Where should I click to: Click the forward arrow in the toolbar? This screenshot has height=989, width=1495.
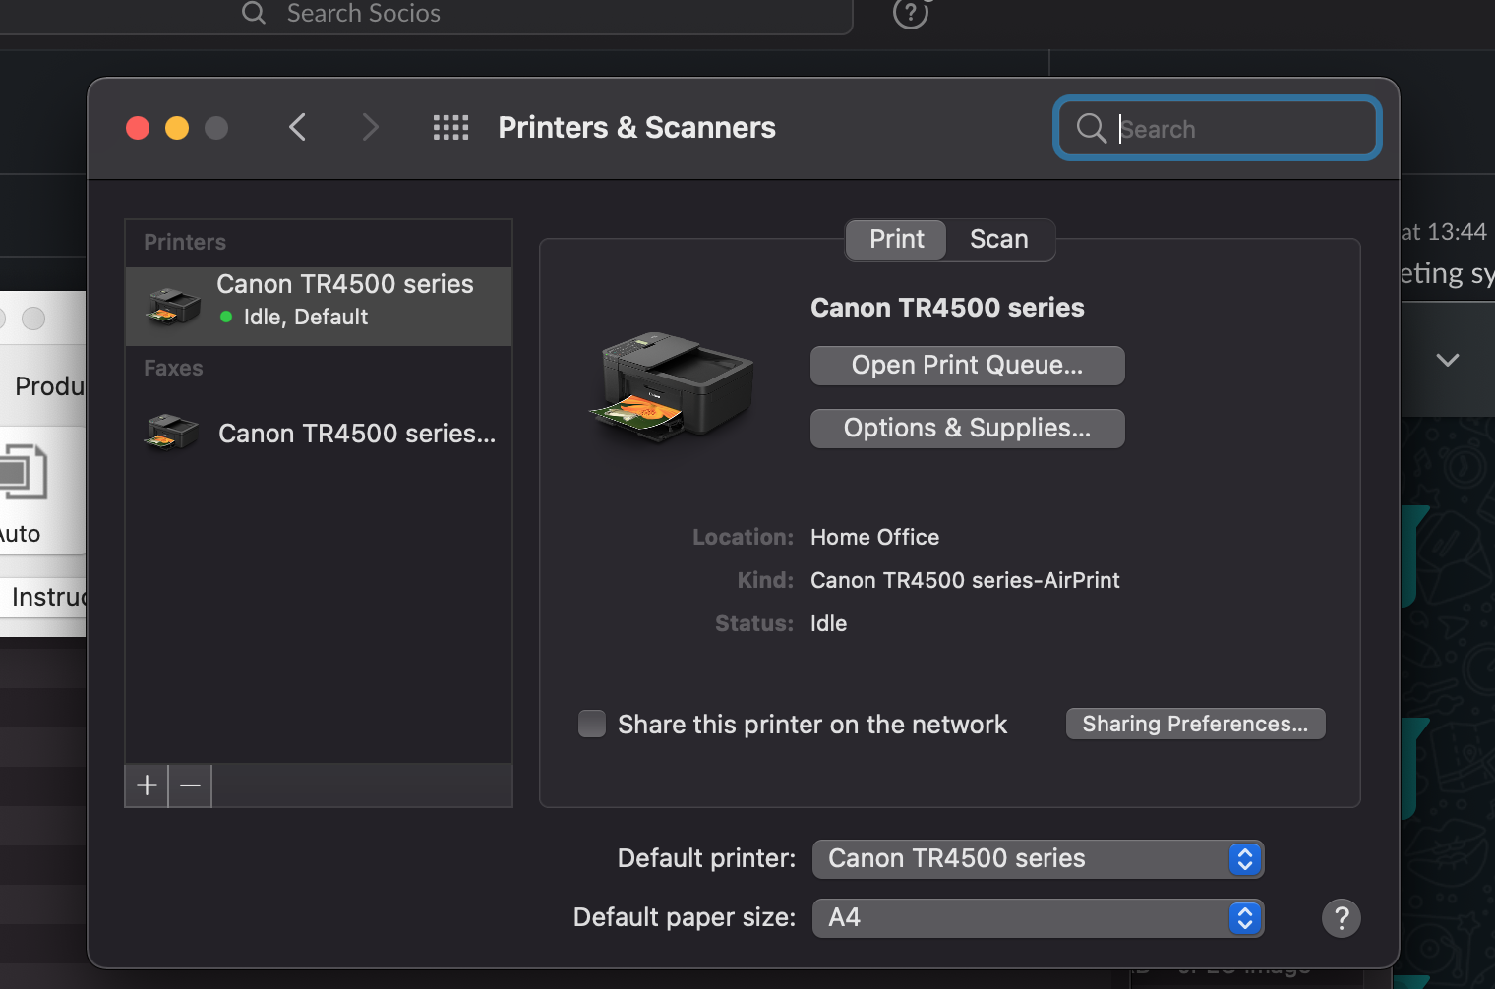(370, 127)
